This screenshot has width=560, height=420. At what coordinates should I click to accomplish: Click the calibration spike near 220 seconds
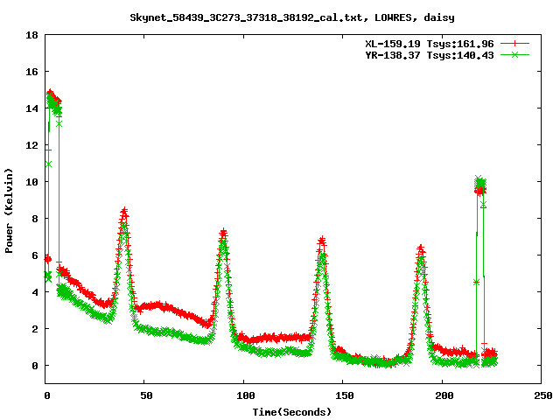480,186
